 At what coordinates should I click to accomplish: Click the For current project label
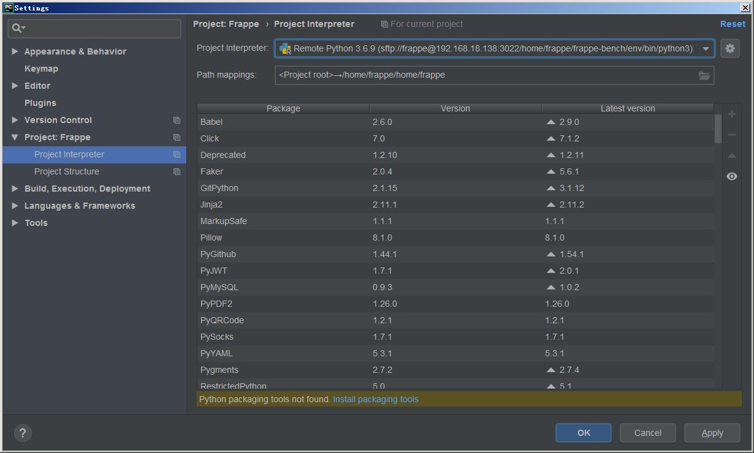pos(422,24)
